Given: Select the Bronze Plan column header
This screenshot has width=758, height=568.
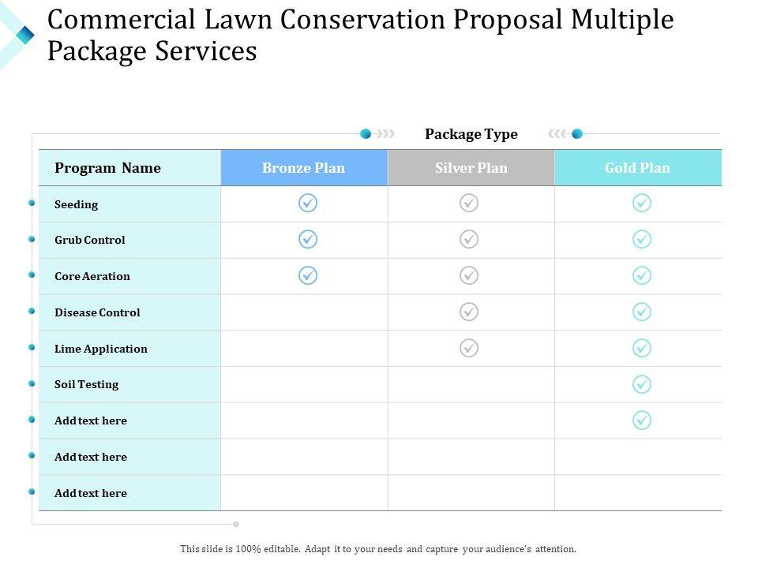Looking at the screenshot, I should click(304, 168).
